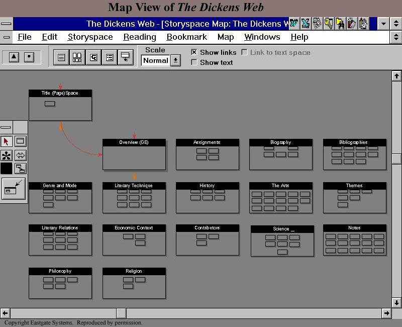402x327 pixels.
Task: Click the third icon in title bar group
Action: 317,24
